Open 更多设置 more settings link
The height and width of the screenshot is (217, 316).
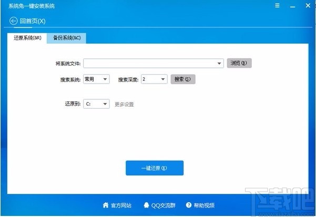(x=124, y=104)
